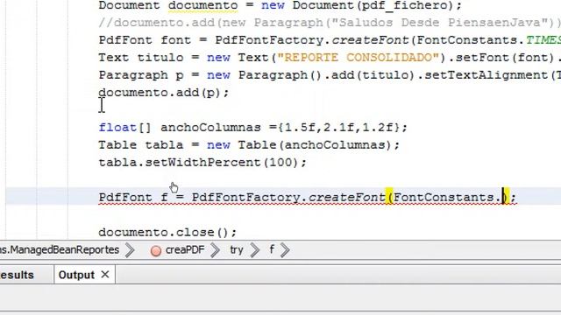Screen dimensions: 561x315
Task: Click the Paragraph p = new Paragraph line
Action: [x=330, y=75]
